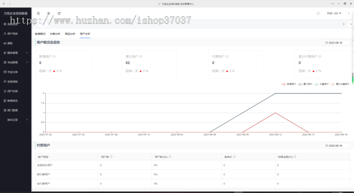Collapse the sidebar with the hamburger icon
Screen dimensions: 354x193
click(39, 13)
